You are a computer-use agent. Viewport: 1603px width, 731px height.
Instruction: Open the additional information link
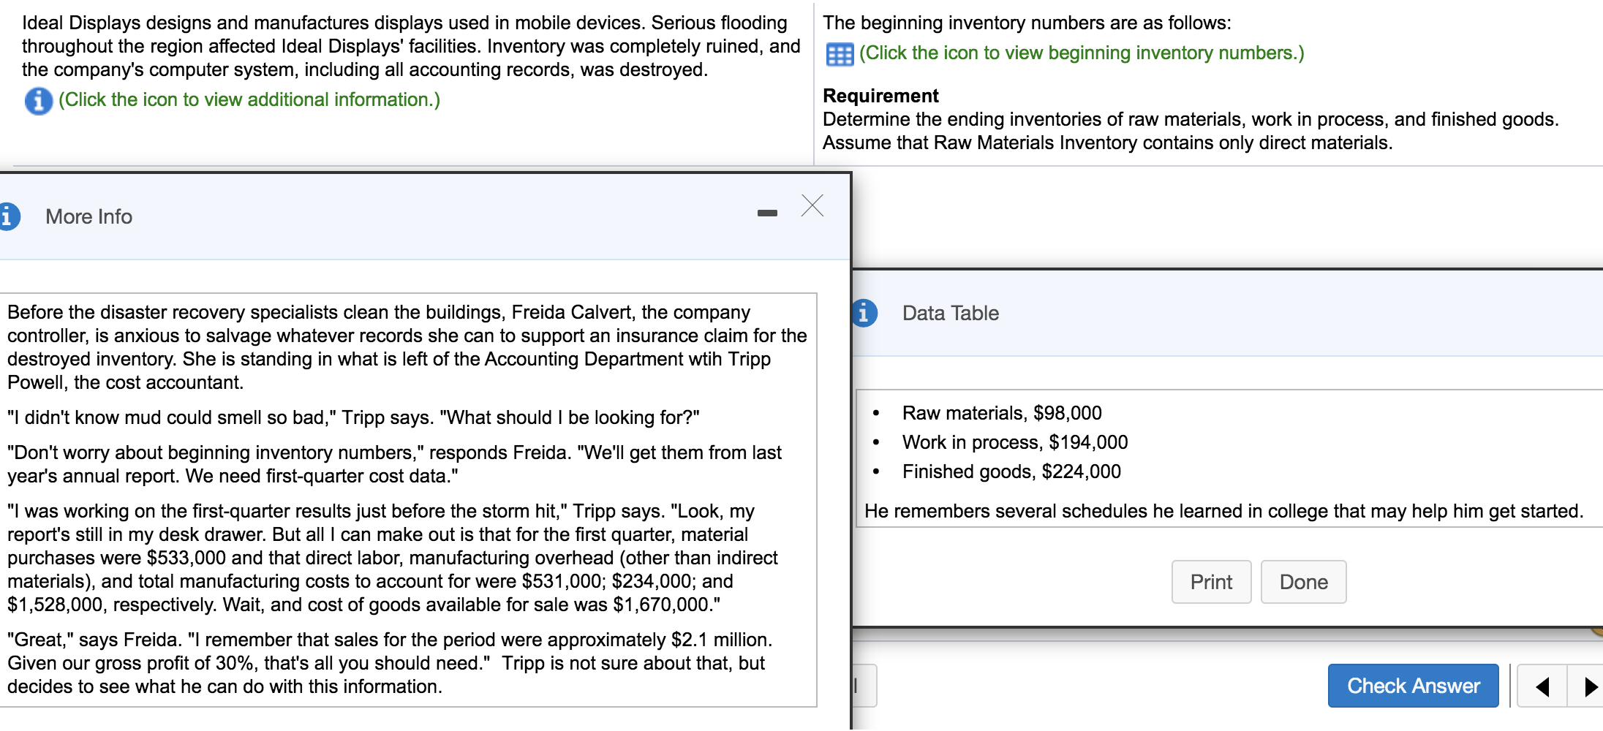coord(249,99)
